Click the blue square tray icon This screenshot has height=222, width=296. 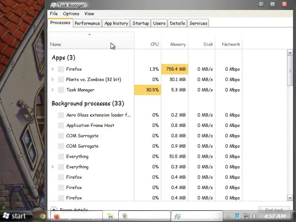click(238, 216)
